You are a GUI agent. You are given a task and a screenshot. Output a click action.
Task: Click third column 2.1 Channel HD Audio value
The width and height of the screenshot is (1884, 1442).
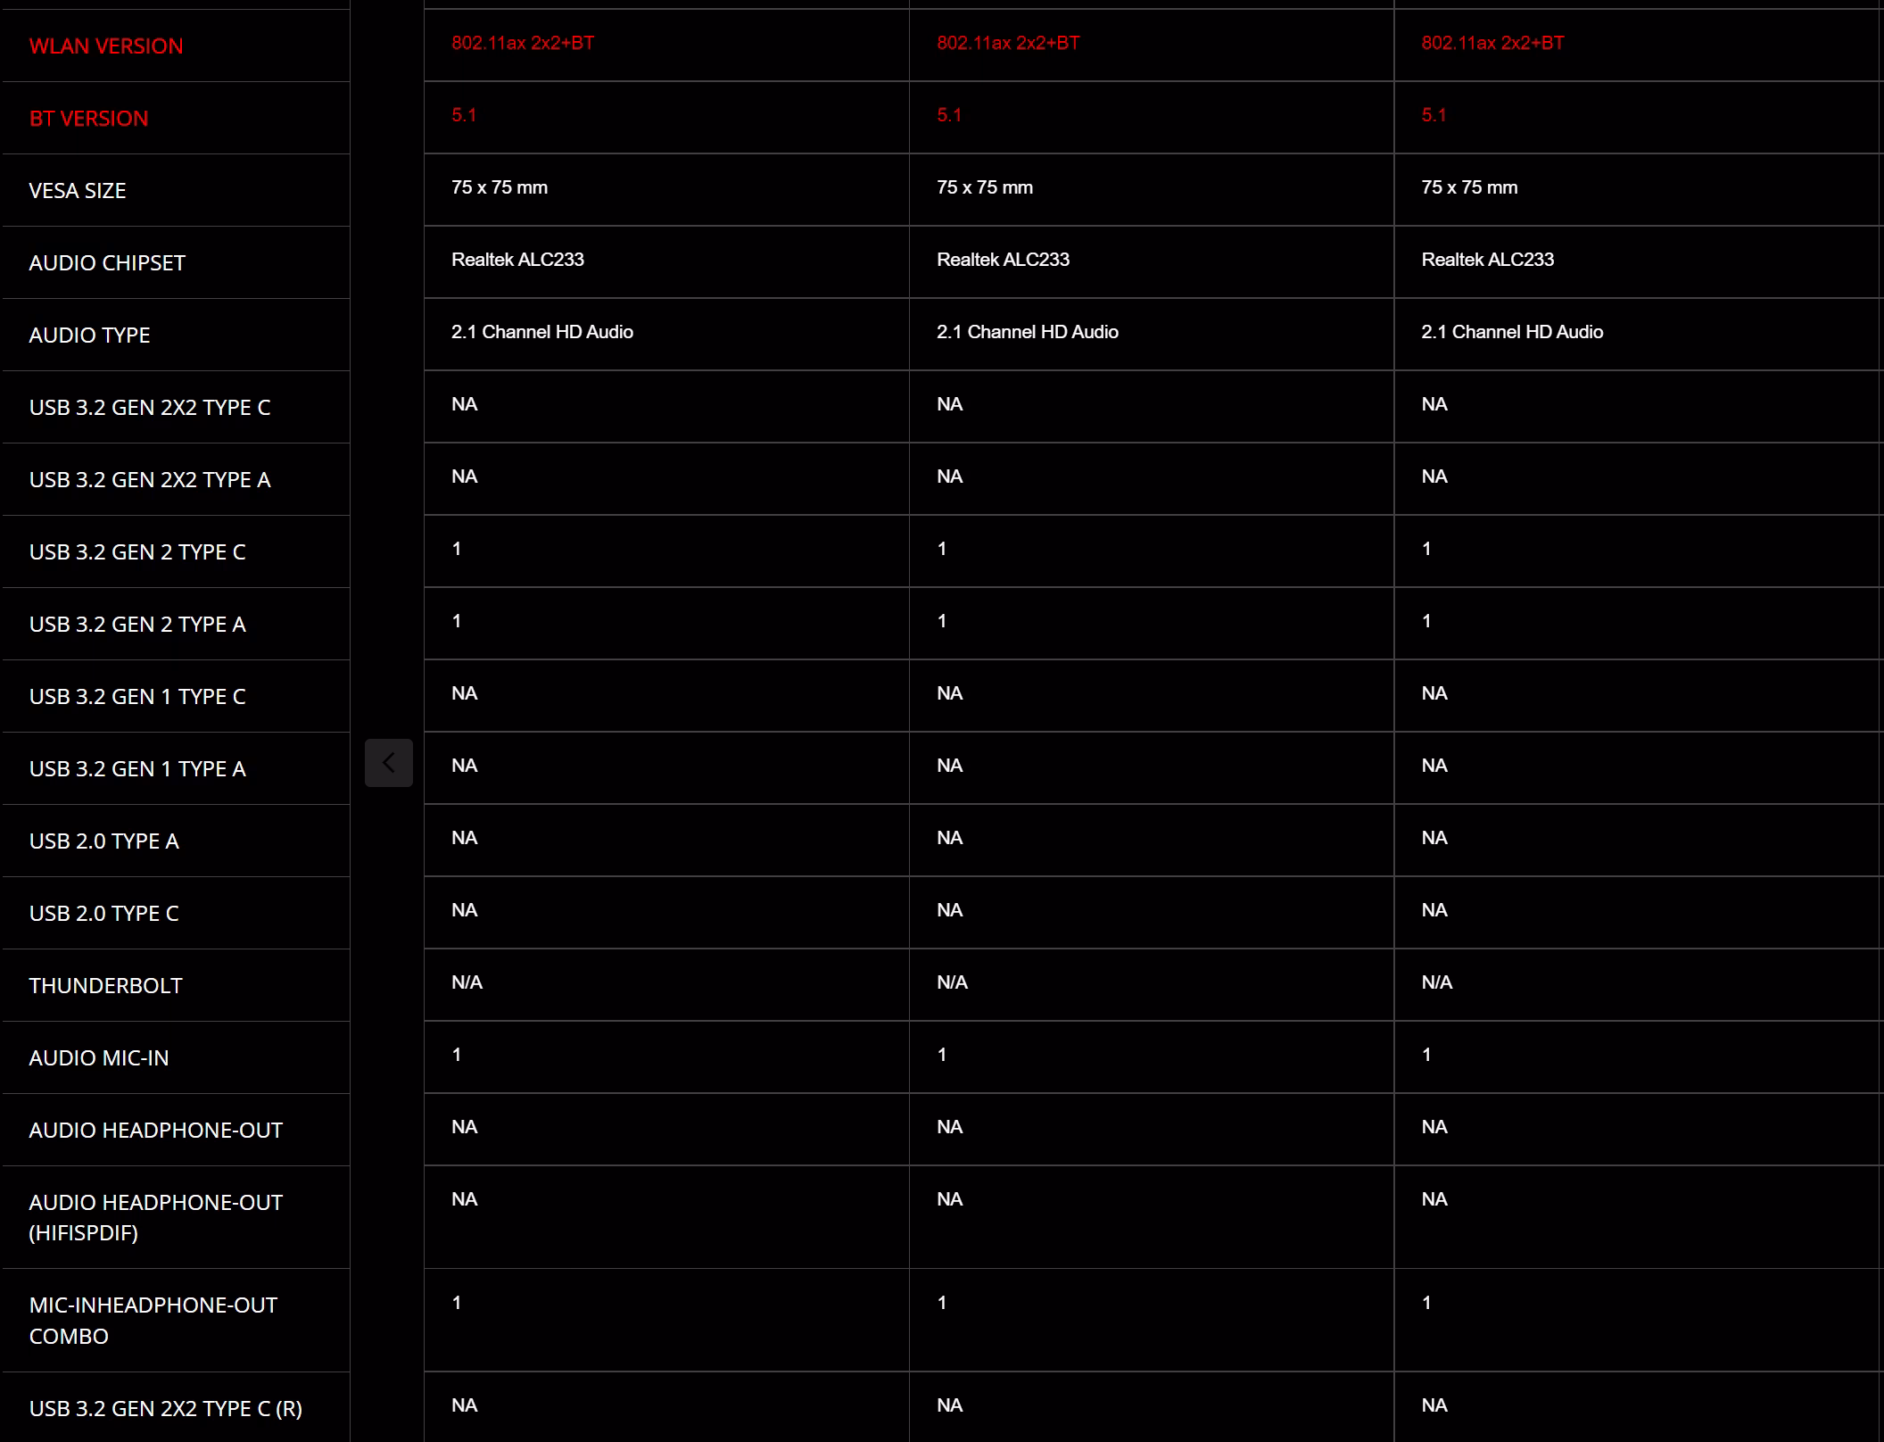coord(1512,332)
